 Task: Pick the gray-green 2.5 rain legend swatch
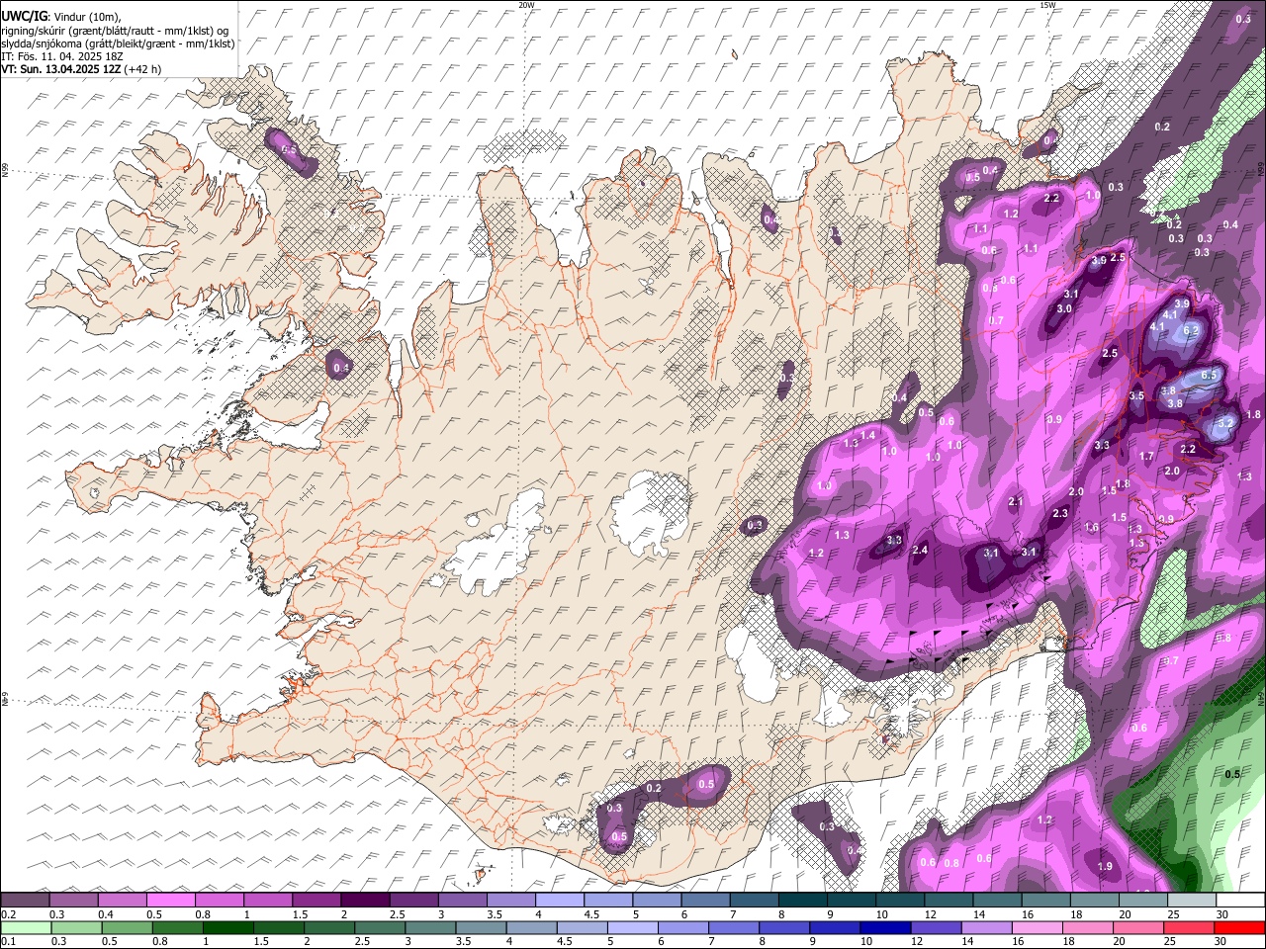click(379, 927)
